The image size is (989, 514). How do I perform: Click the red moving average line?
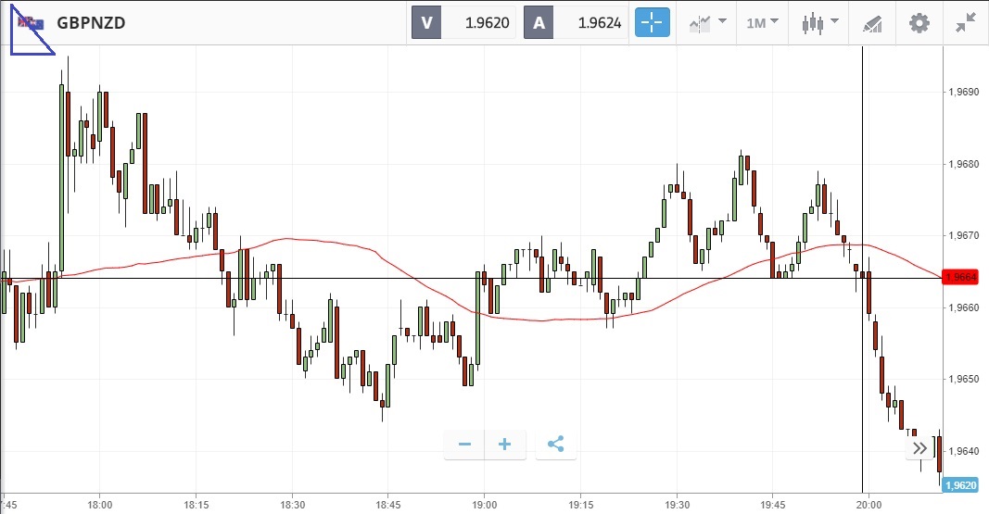click(371, 250)
